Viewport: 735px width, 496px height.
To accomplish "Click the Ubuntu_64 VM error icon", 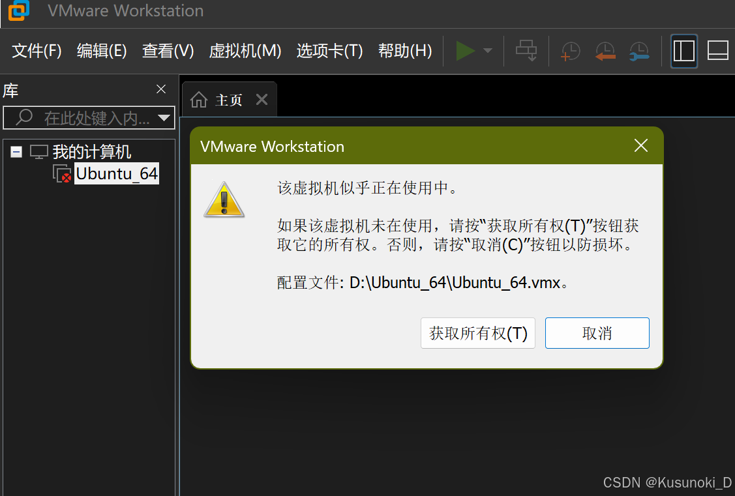I will coord(62,174).
